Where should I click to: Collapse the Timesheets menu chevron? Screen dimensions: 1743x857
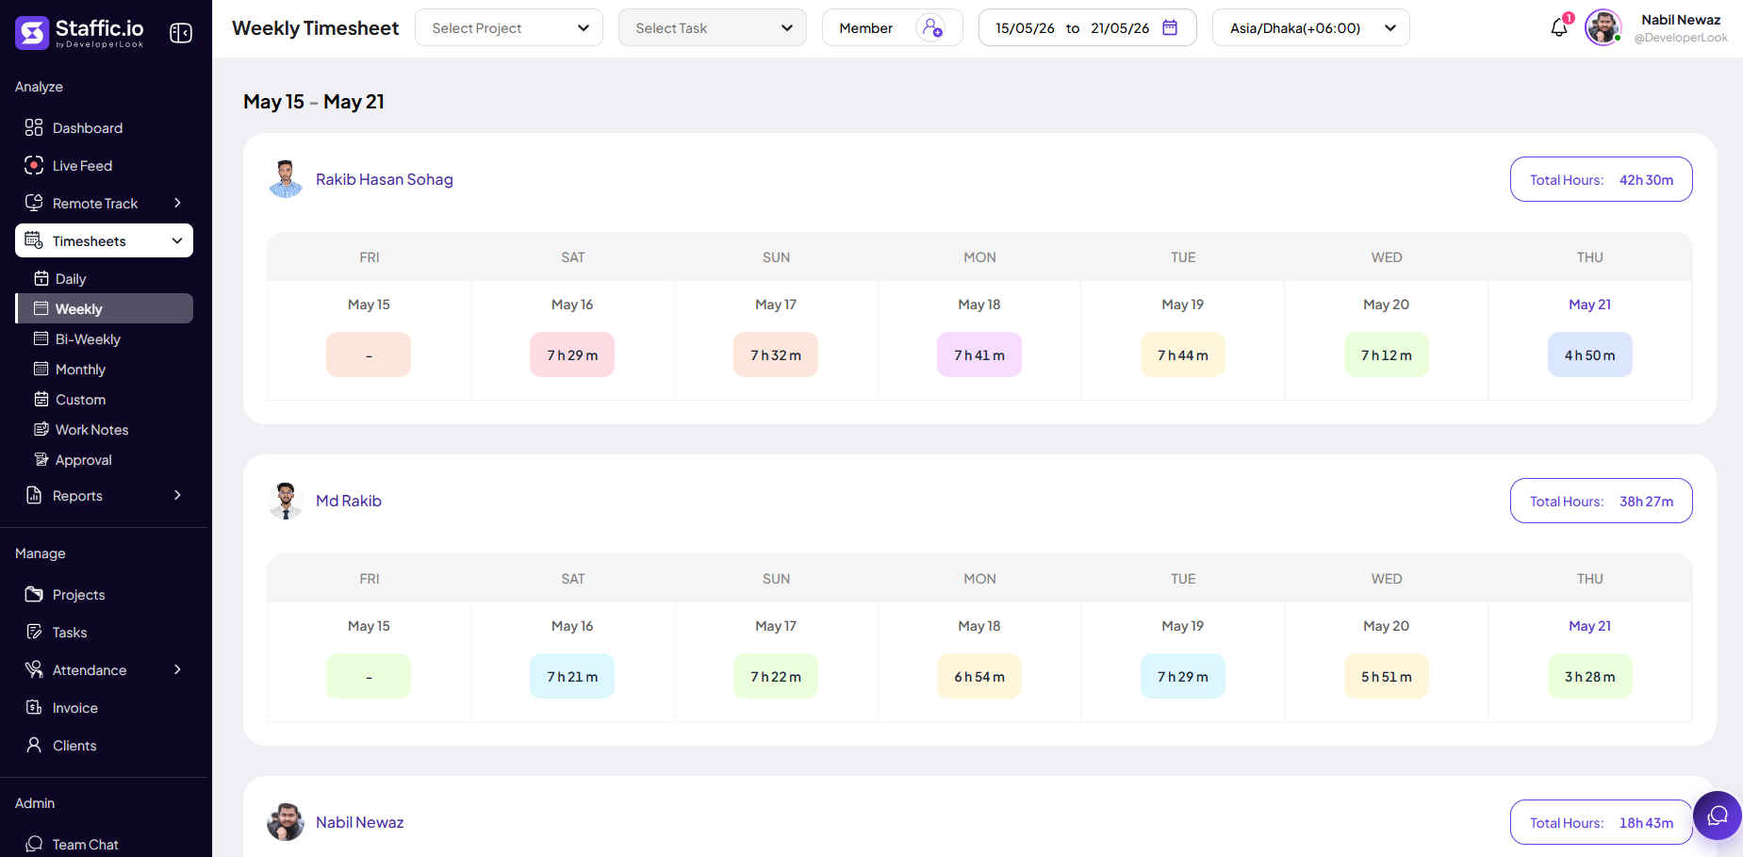coord(177,240)
